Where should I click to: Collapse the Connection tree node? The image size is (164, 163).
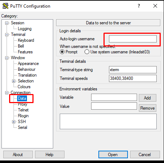tap(7, 93)
